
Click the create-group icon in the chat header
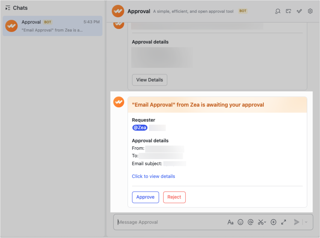pos(288,11)
